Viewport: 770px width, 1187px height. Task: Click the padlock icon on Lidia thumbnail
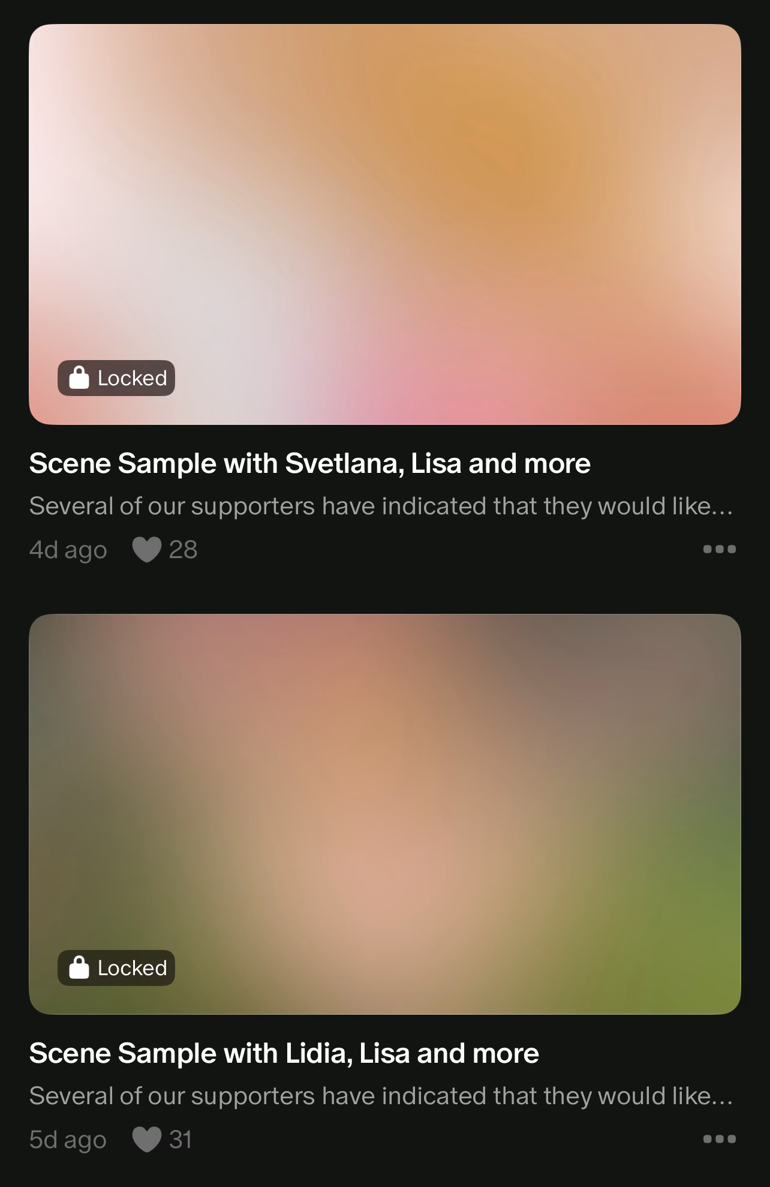pos(79,968)
